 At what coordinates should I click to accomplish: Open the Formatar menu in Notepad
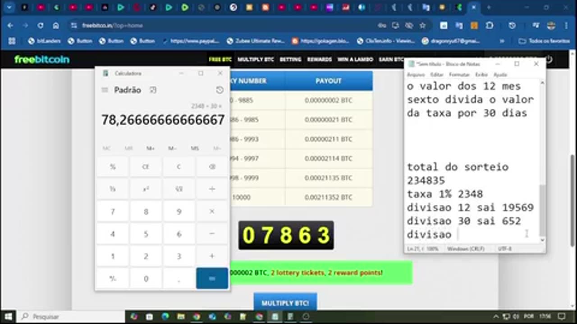coord(459,75)
